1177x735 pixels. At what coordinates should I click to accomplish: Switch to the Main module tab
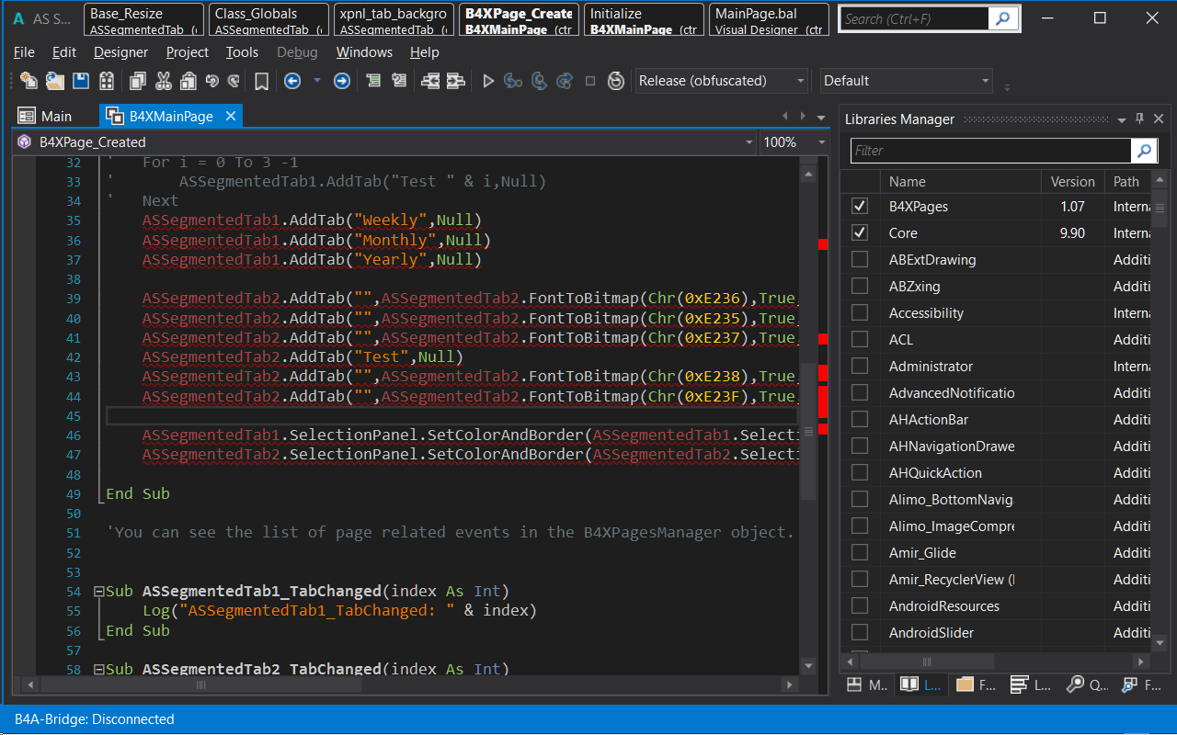[55, 117]
